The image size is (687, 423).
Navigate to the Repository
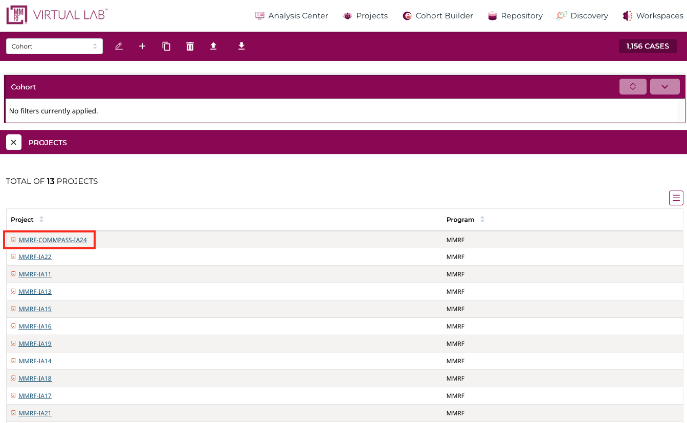point(515,16)
